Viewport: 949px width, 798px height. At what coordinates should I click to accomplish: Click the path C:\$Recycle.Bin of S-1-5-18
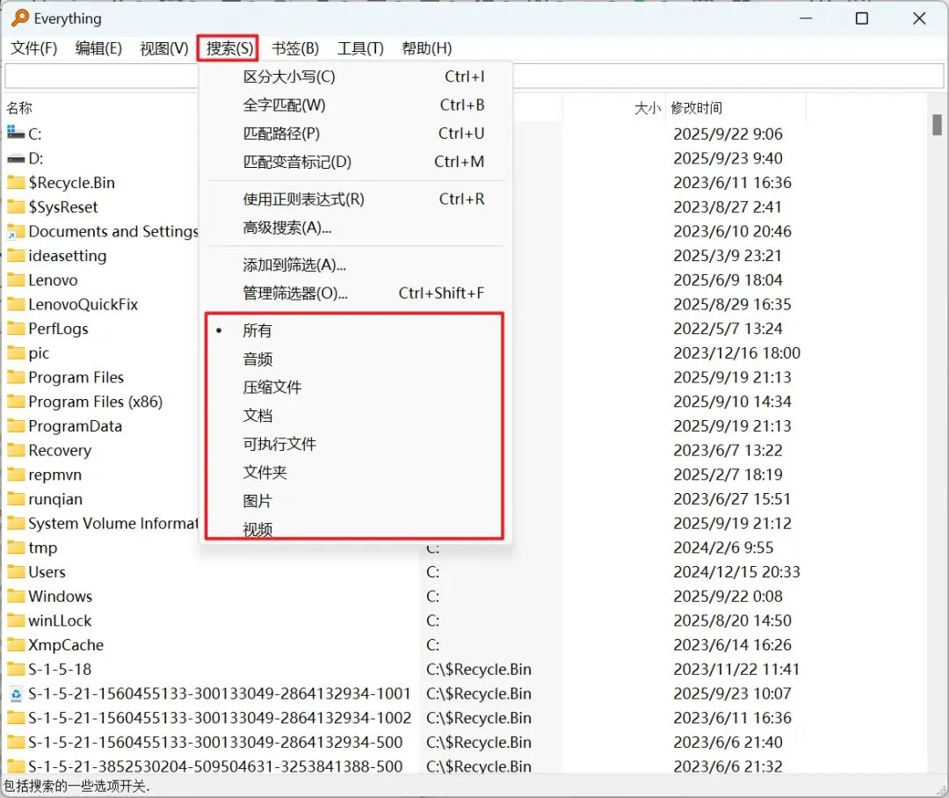tap(478, 669)
